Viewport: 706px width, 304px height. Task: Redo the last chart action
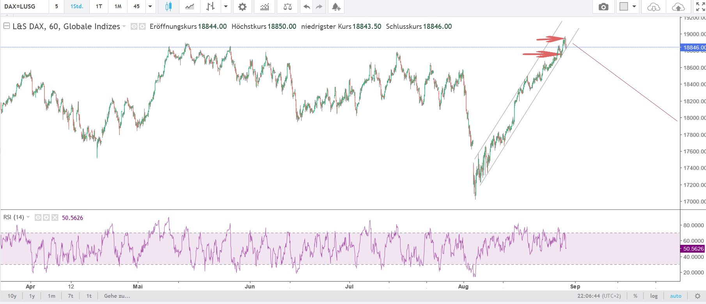319,7
